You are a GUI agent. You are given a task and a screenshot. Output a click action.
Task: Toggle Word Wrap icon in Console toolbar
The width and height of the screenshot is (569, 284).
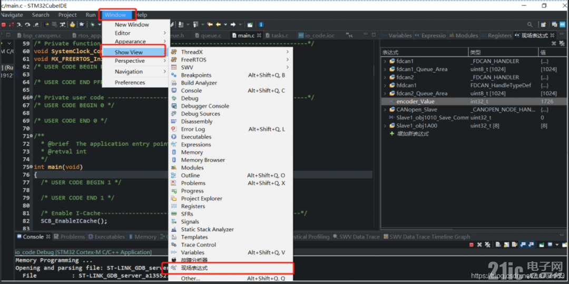coord(514,245)
